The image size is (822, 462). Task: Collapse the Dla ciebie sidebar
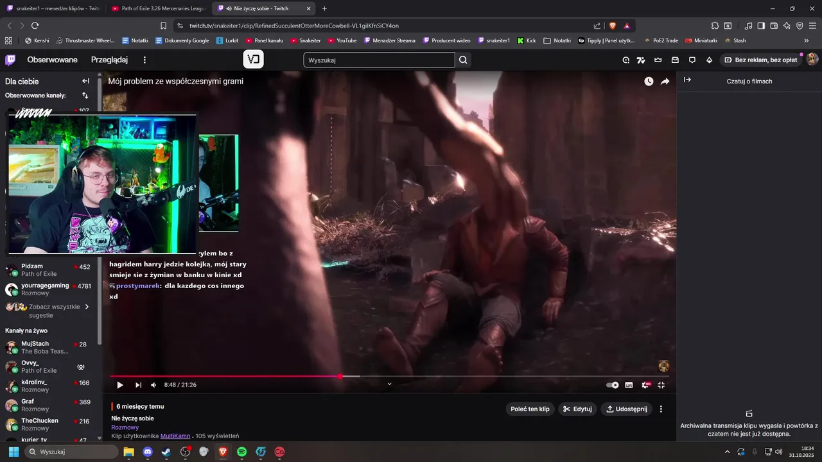[85, 81]
